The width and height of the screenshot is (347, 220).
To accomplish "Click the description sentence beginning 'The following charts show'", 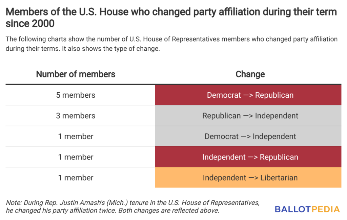I will coord(171,39).
